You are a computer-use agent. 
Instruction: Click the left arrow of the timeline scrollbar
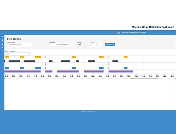click(x=5, y=79)
